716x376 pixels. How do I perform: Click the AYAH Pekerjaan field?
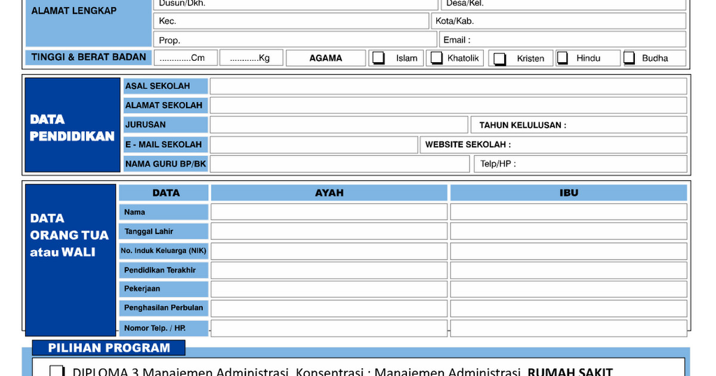point(329,289)
